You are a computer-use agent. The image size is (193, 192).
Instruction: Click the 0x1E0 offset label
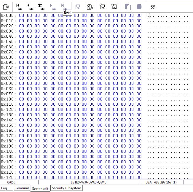coord(8,172)
